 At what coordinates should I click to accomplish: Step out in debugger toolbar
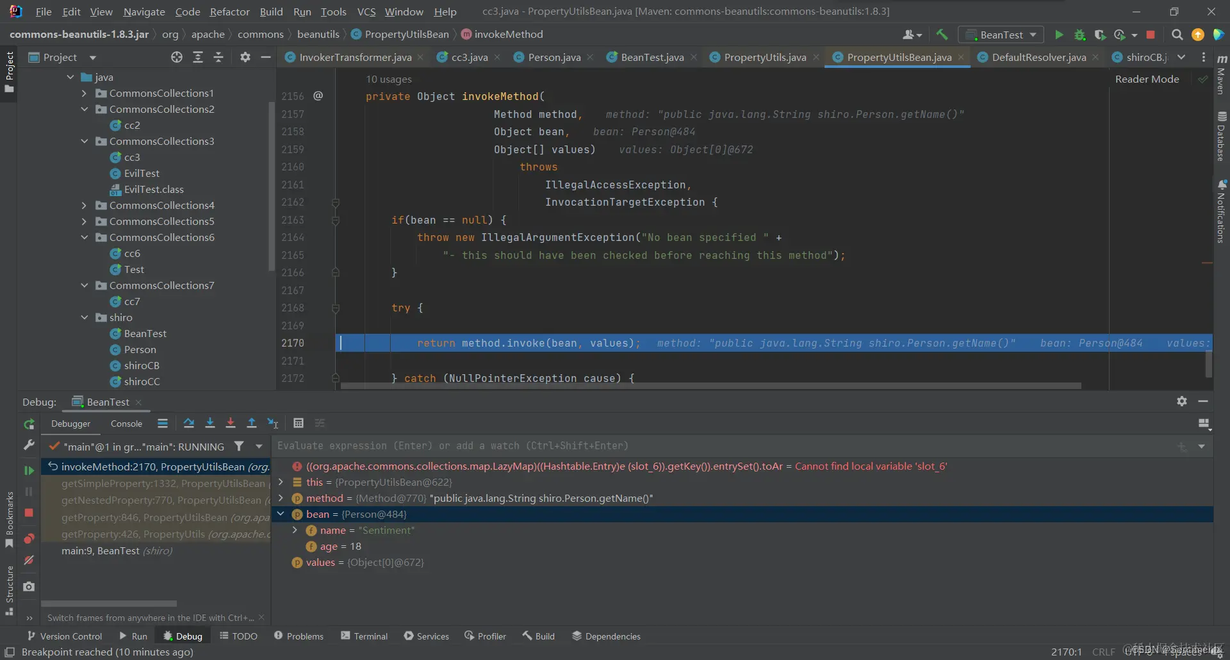click(x=252, y=423)
